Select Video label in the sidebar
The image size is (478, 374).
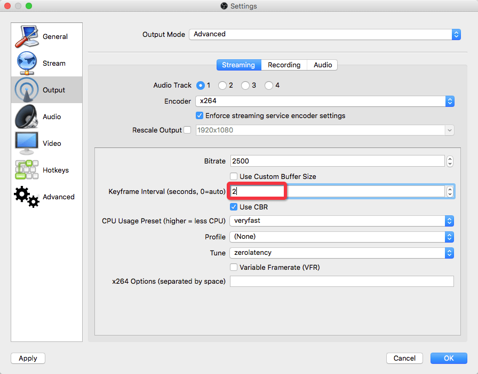(52, 144)
